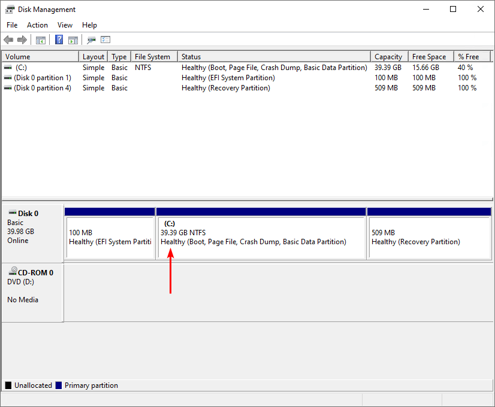Select the Disk 0 label panel
The height and width of the screenshot is (407, 495).
(x=32, y=233)
